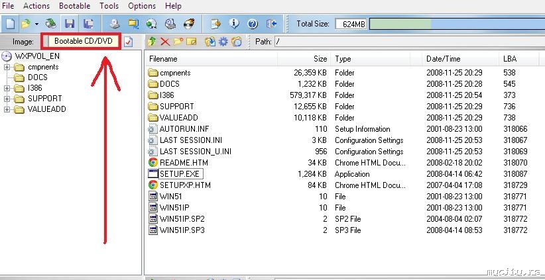Open the Tools menu
This screenshot has height=280, width=545.
pyautogui.click(x=109, y=6)
